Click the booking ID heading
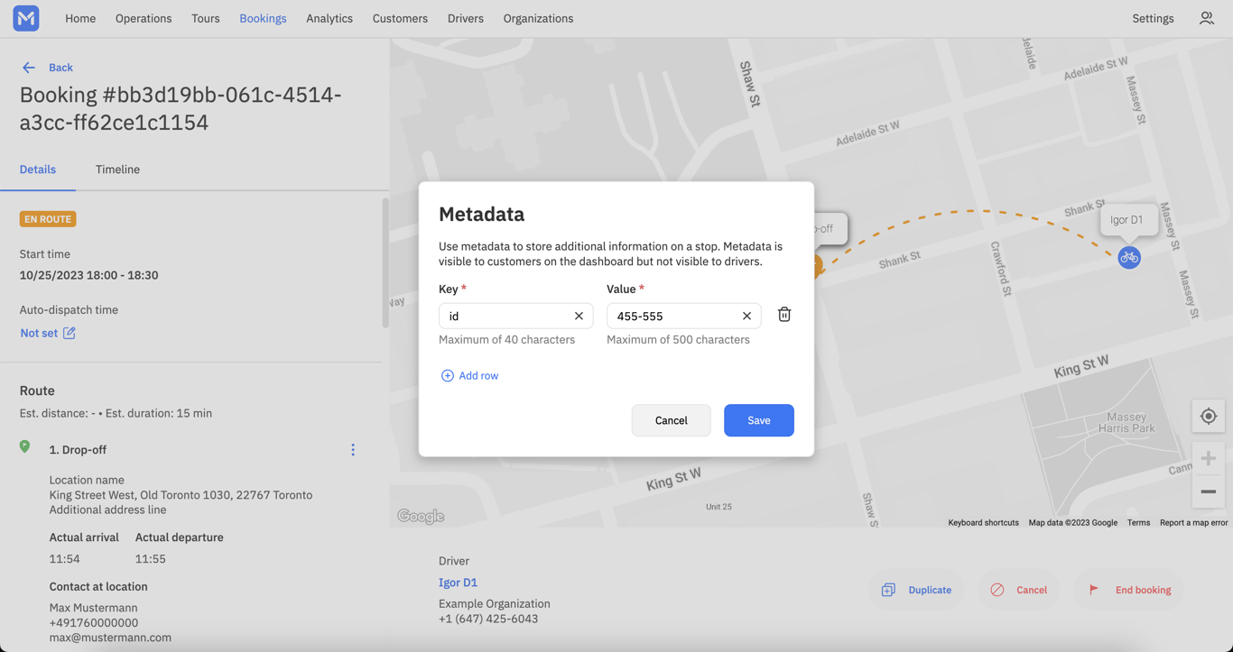 click(x=181, y=108)
